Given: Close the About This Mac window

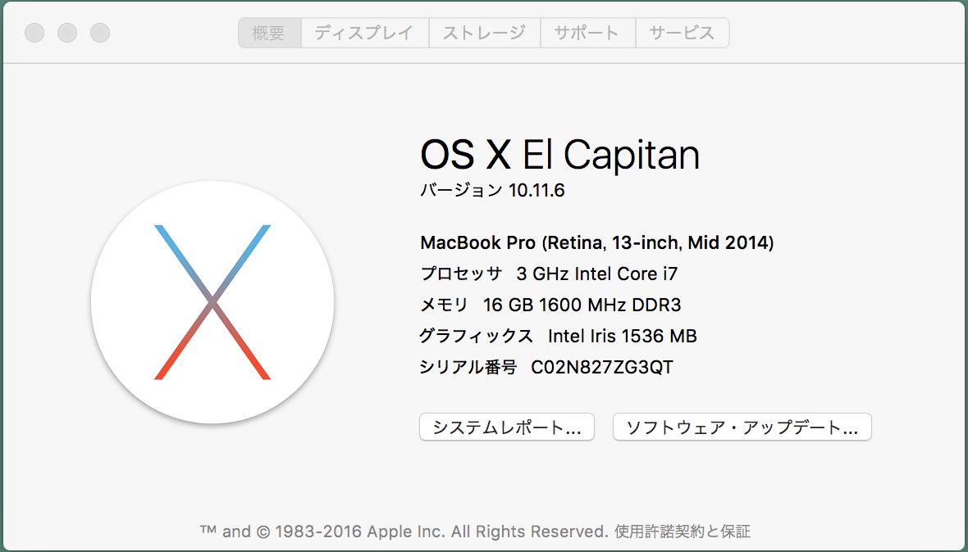Looking at the screenshot, I should point(34,33).
